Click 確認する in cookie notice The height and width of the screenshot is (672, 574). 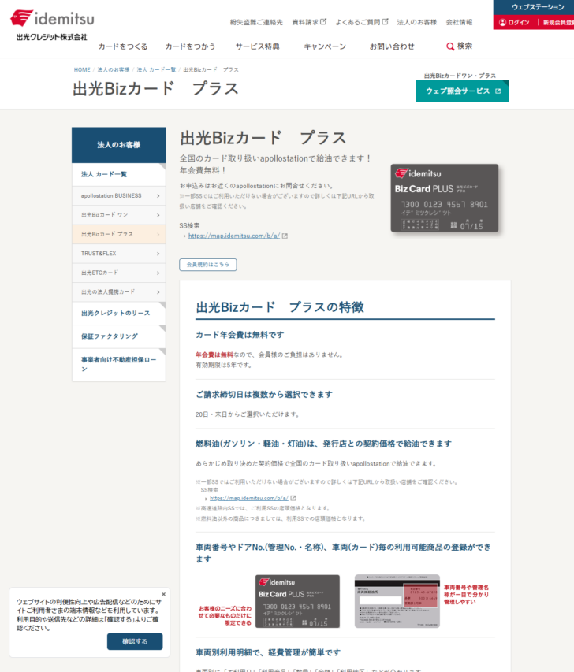click(x=135, y=641)
